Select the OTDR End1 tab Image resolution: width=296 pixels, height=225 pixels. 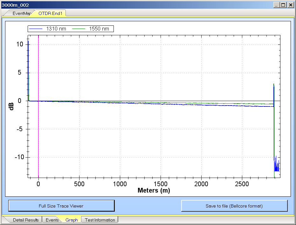pyautogui.click(x=51, y=13)
